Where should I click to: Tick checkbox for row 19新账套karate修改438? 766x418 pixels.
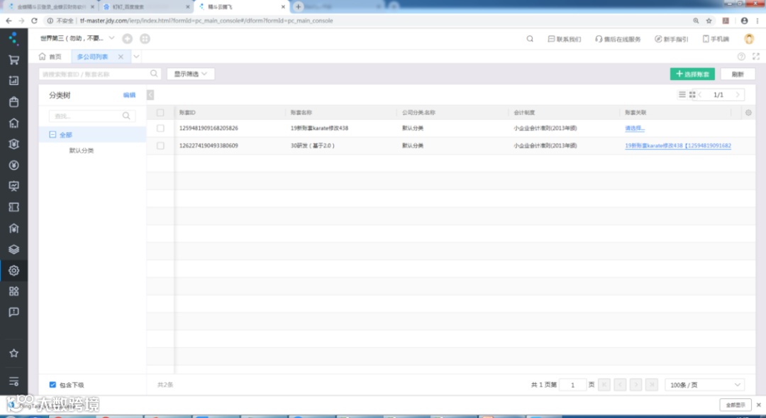coord(160,128)
